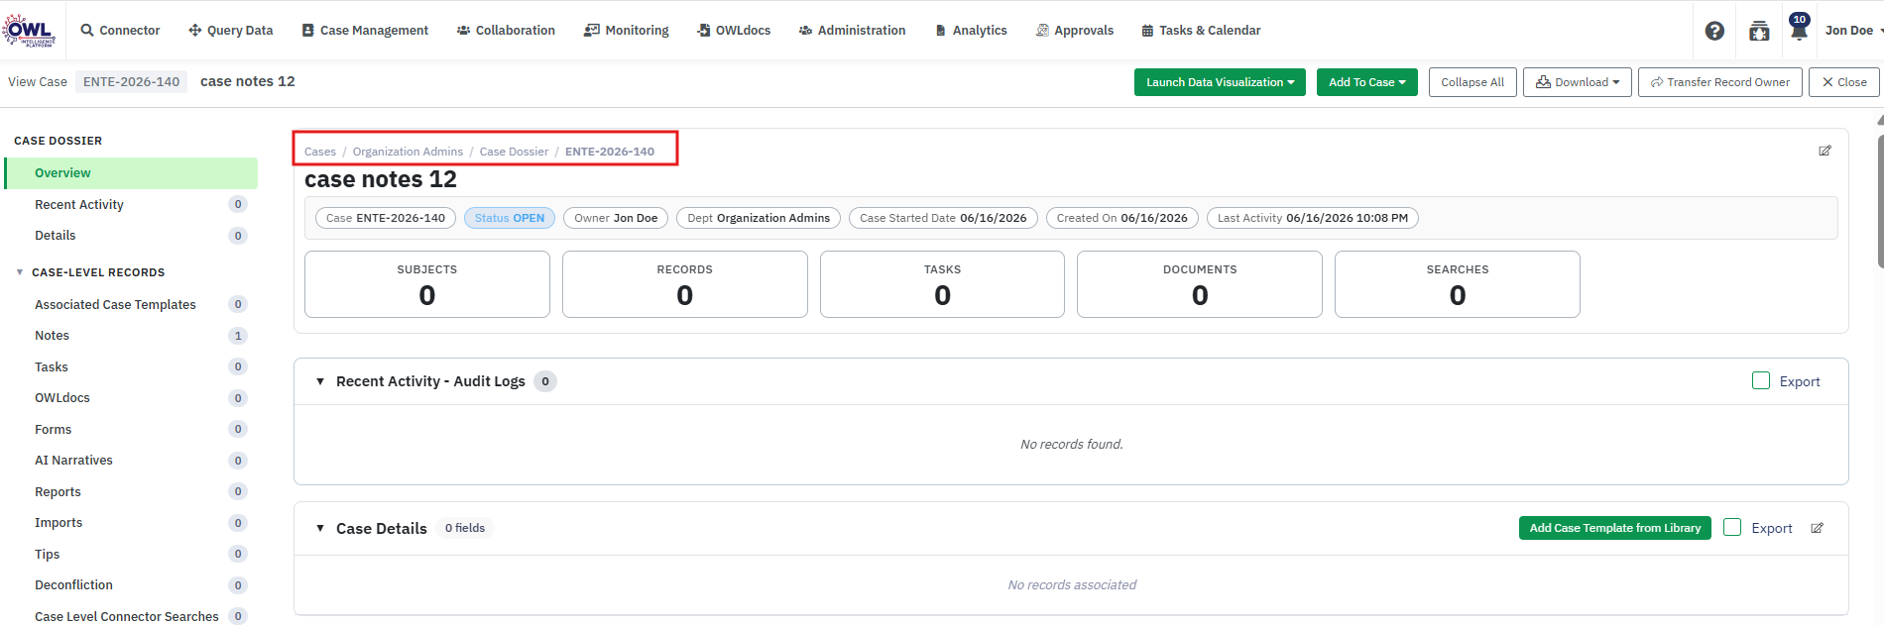1884x625 pixels.
Task: Click the edit icon in Case Details header
Action: [x=1817, y=528]
